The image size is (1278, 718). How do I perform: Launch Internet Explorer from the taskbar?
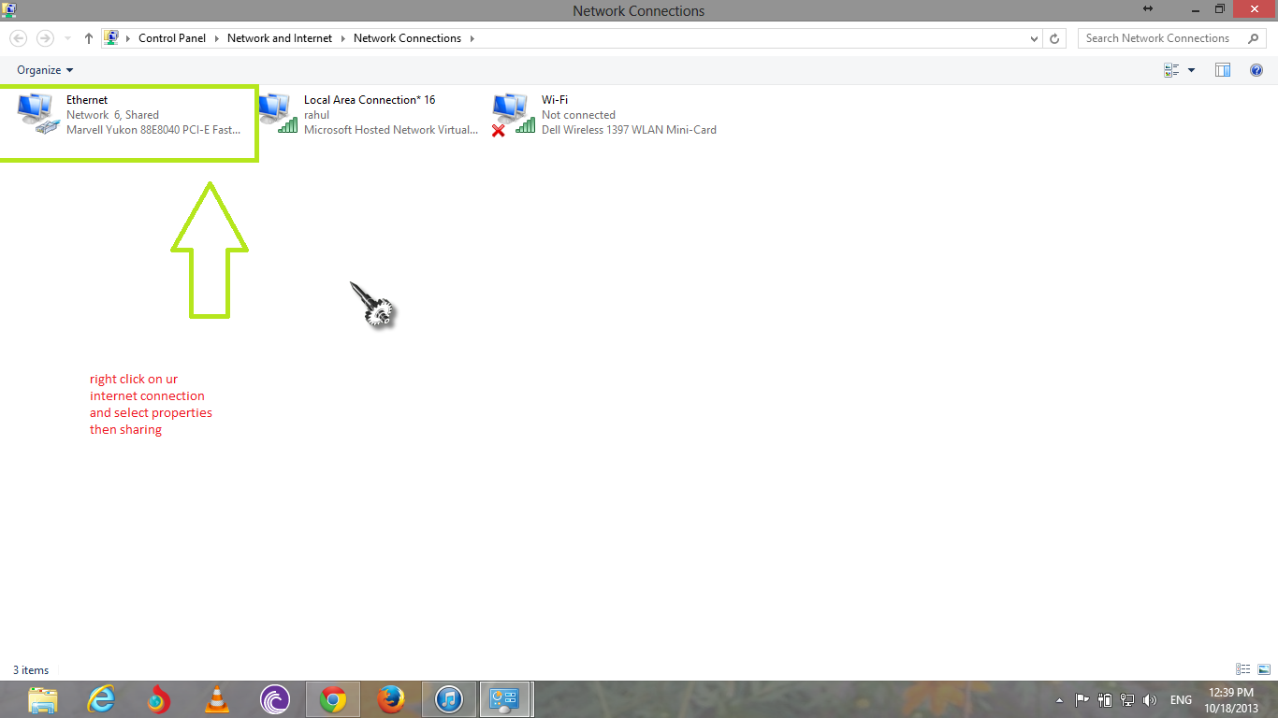pyautogui.click(x=101, y=699)
